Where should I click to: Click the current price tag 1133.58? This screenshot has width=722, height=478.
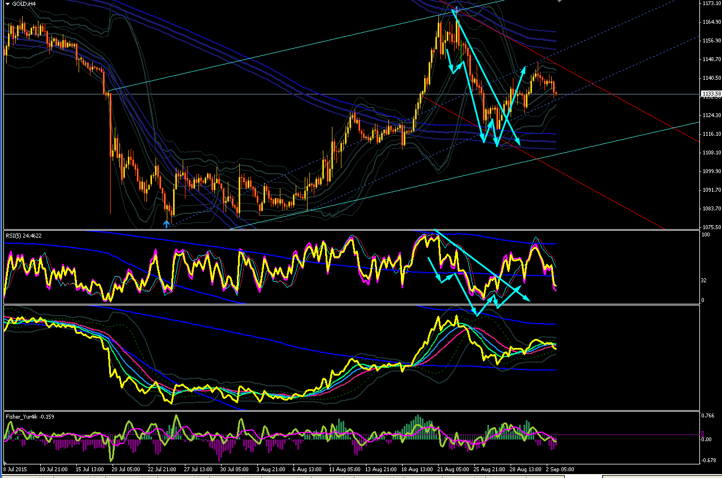click(x=711, y=94)
